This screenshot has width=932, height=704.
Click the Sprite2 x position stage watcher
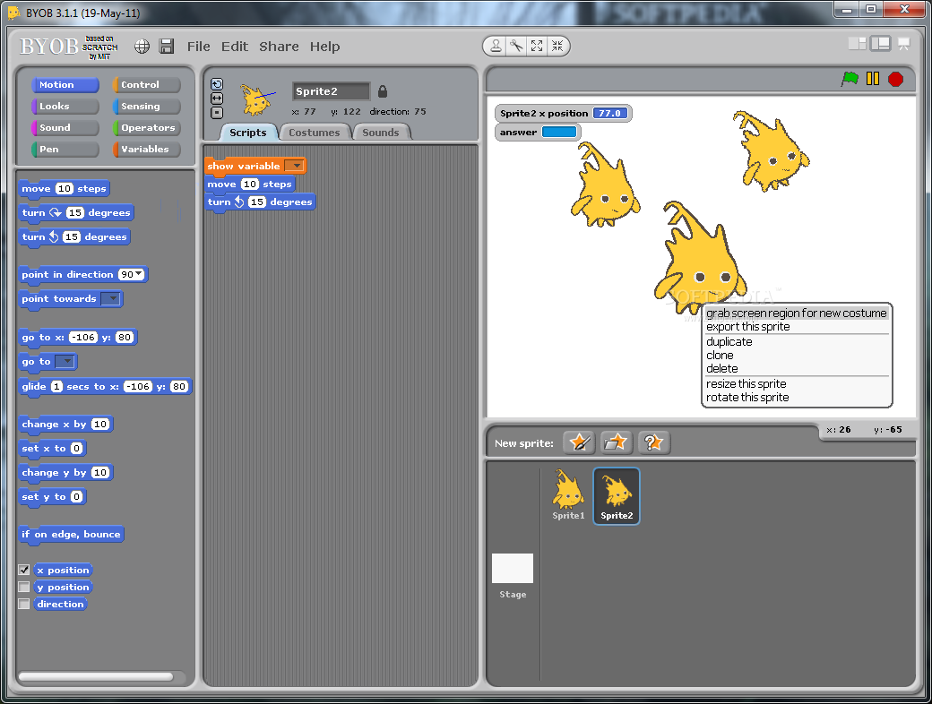(x=563, y=114)
